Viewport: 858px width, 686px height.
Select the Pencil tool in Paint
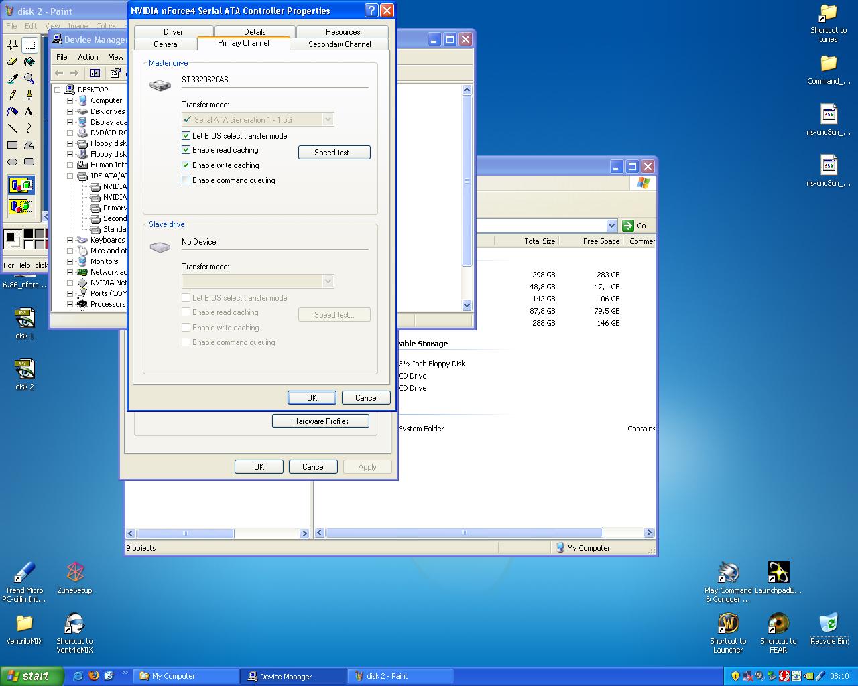coord(12,95)
